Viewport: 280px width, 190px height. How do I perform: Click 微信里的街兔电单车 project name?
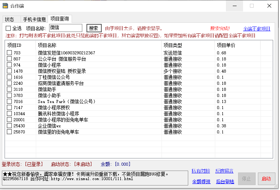[58, 132]
